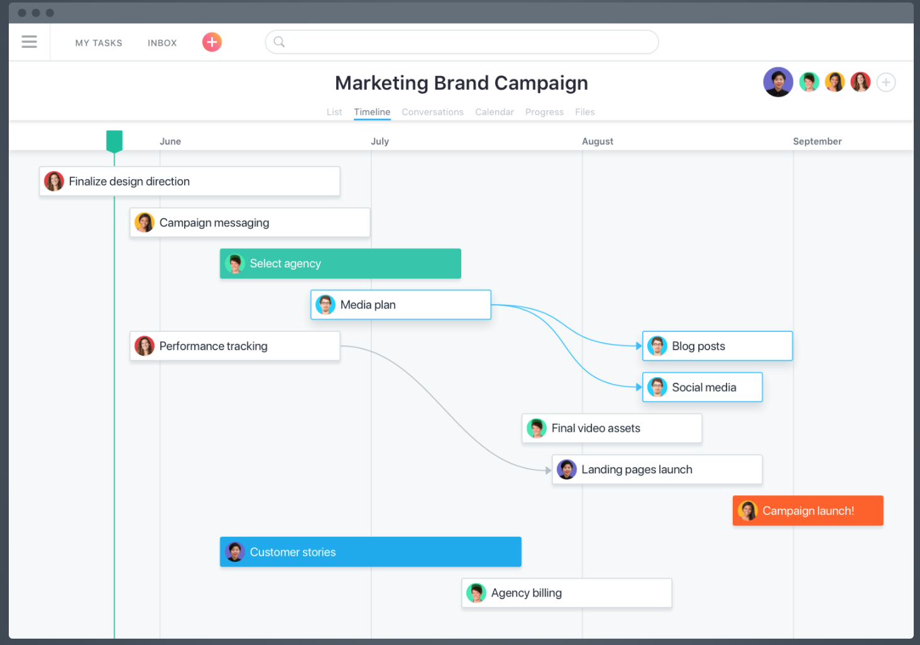Add a project member with plus icon
This screenshot has height=645, width=920.
(x=886, y=82)
